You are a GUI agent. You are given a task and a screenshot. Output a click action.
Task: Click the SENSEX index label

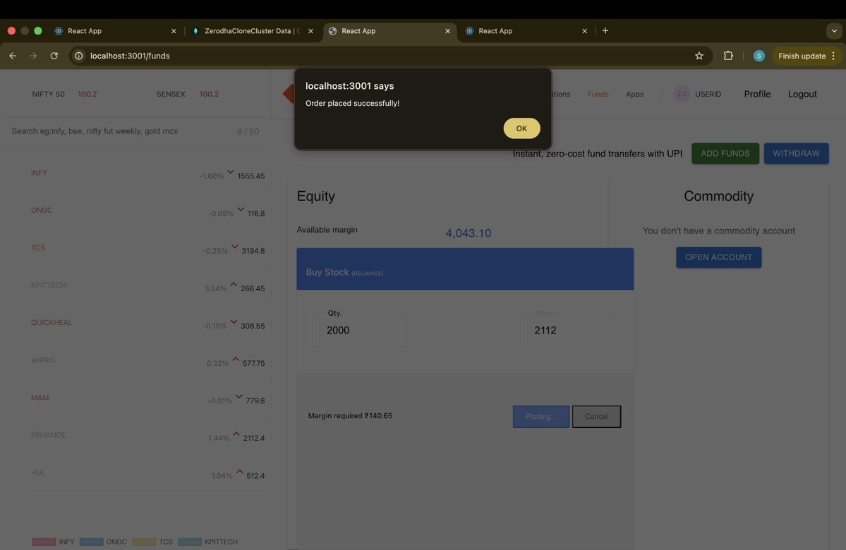click(171, 94)
